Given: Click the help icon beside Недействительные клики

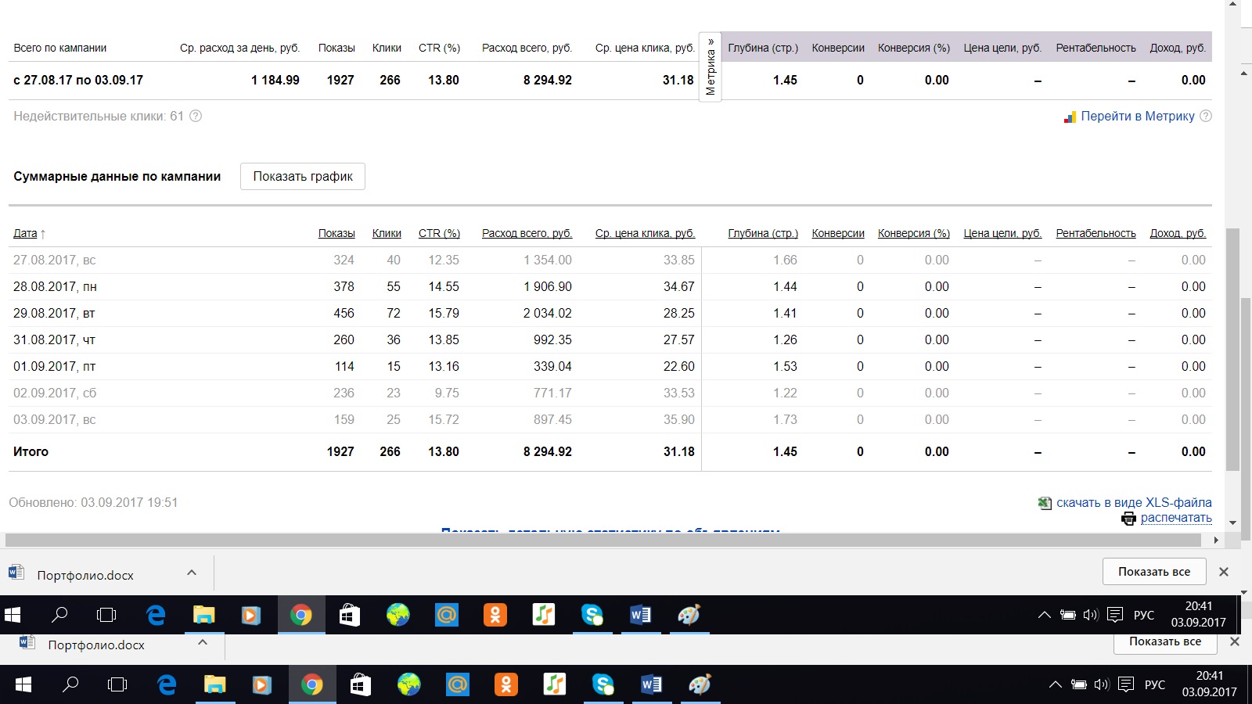Looking at the screenshot, I should (196, 116).
